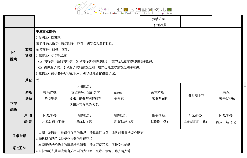
Task: Click the steam 光学桌 cell
Action: point(121,96)
